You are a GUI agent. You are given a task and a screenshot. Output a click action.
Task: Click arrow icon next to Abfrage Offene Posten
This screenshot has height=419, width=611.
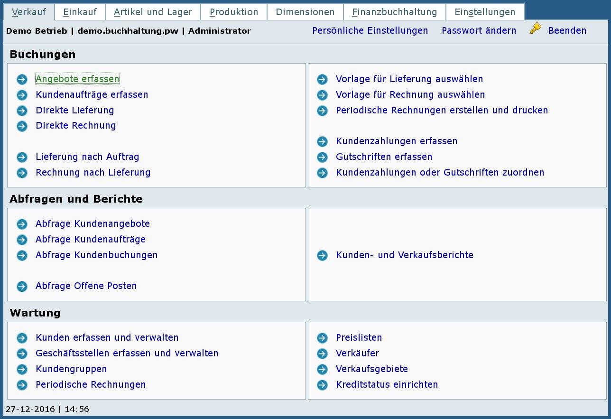pyautogui.click(x=22, y=286)
